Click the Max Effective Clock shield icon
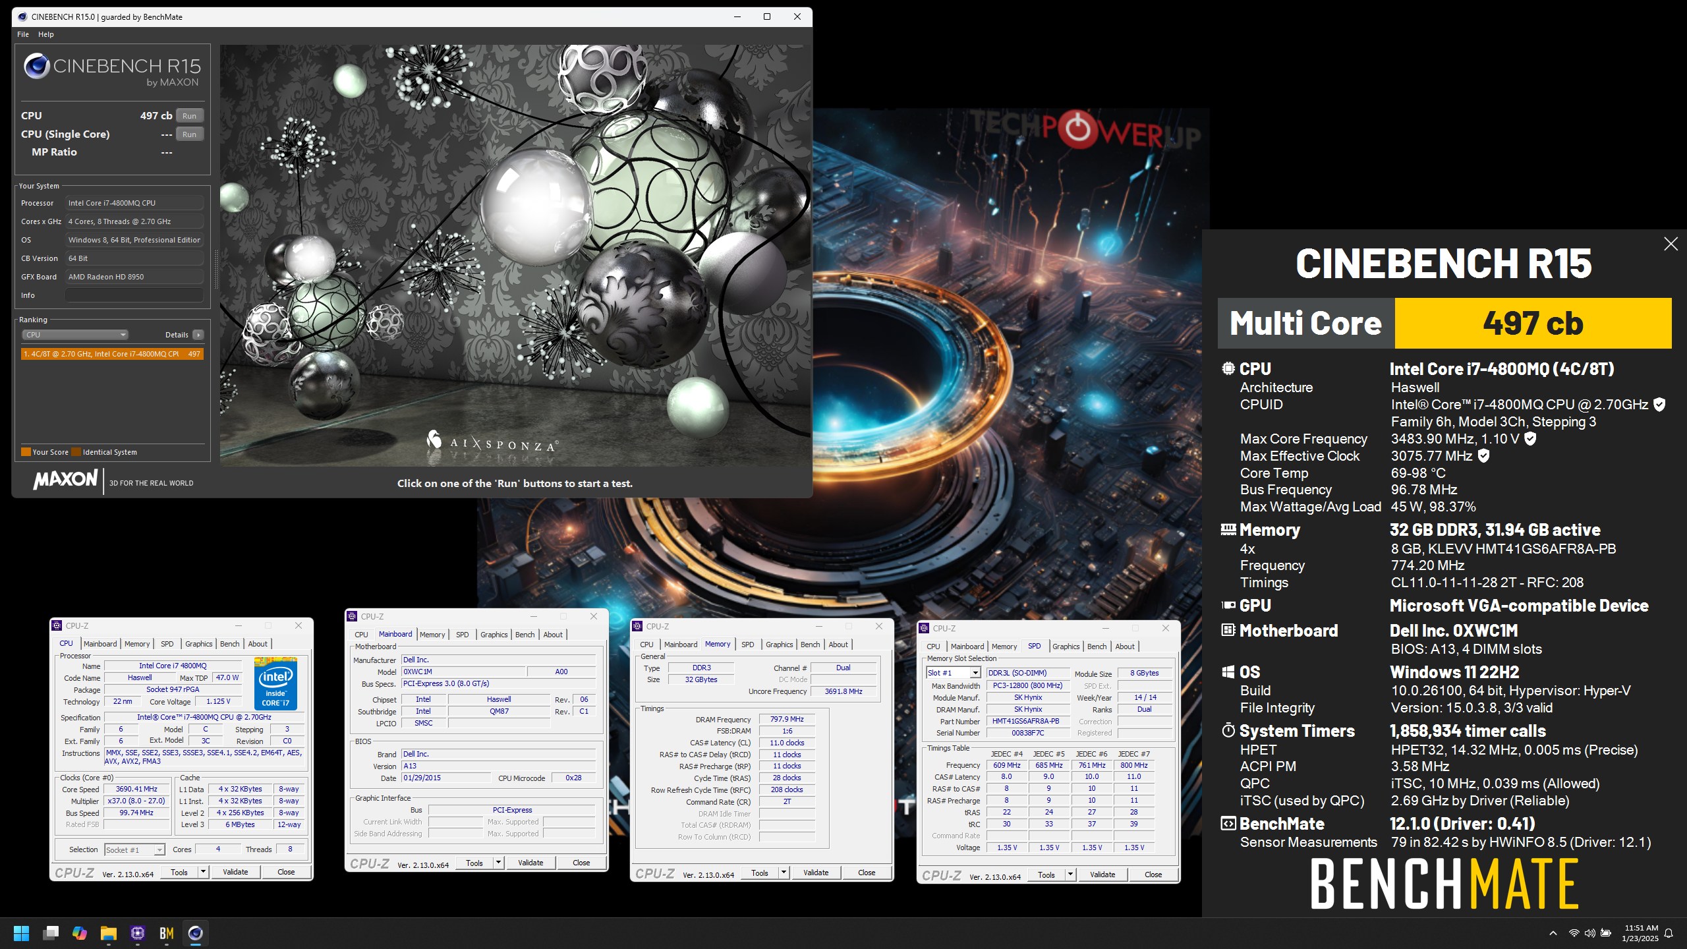 click(x=1483, y=455)
